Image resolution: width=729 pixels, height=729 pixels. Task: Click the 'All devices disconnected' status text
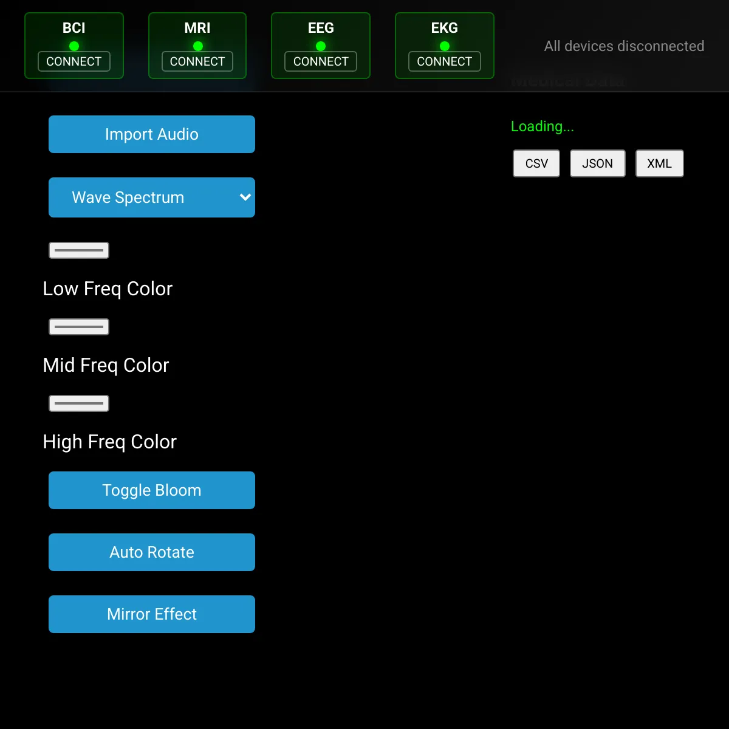(x=625, y=46)
